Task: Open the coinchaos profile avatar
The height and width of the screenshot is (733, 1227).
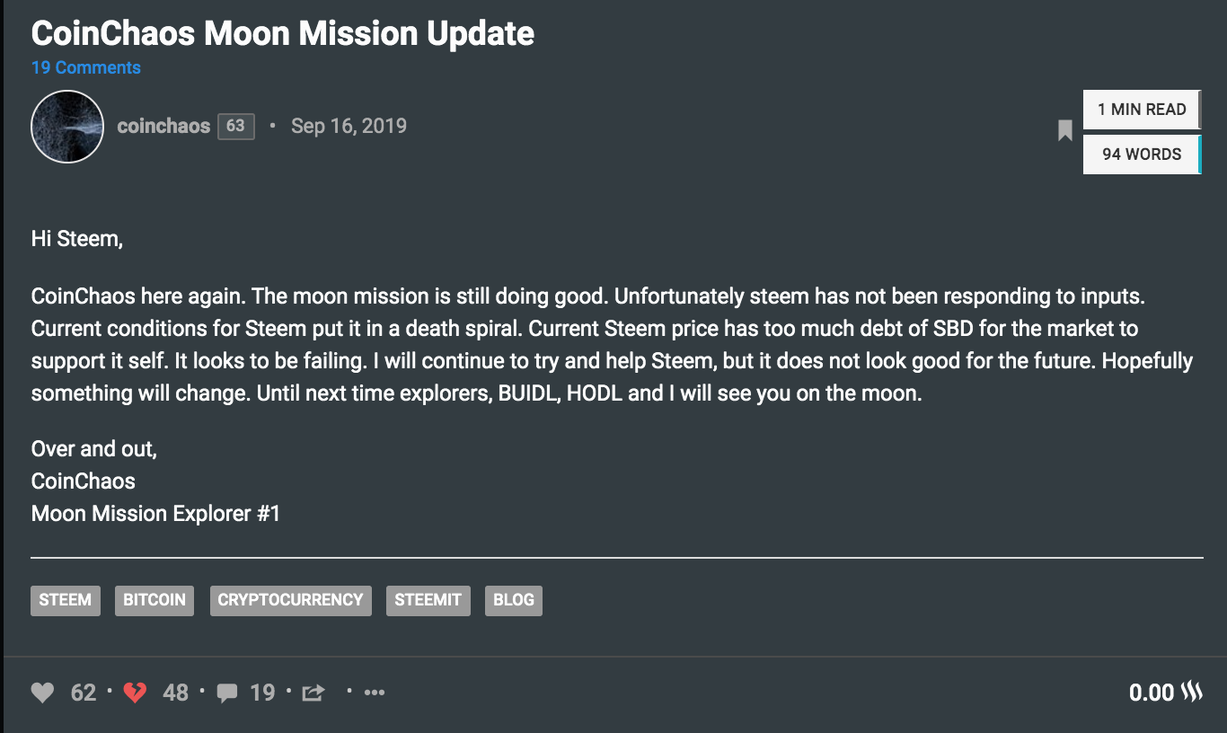Action: point(67,127)
